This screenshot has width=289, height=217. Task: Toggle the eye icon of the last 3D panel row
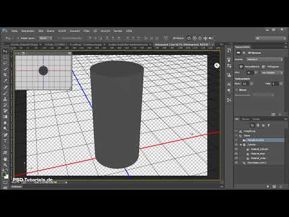pyautogui.click(x=237, y=163)
